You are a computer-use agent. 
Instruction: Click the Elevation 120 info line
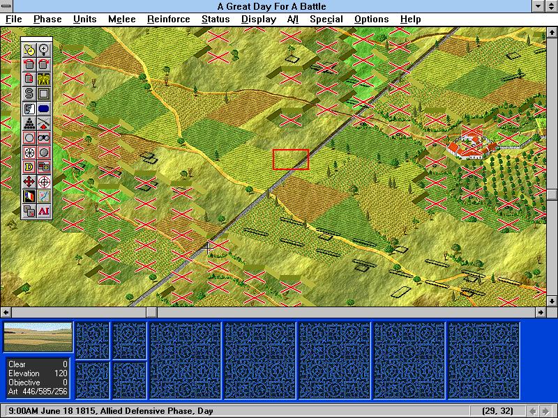(38, 373)
